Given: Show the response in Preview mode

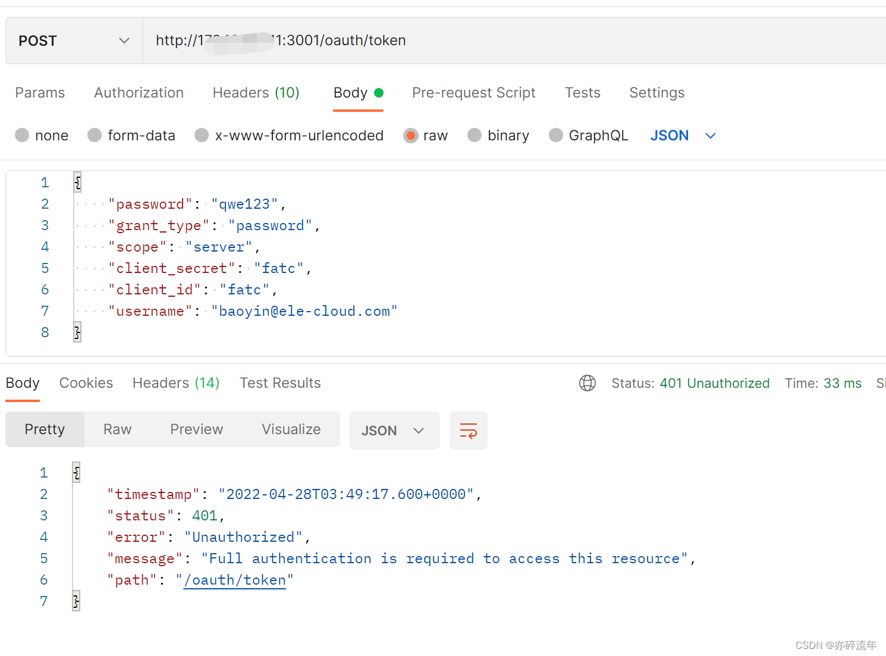Looking at the screenshot, I should 196,429.
